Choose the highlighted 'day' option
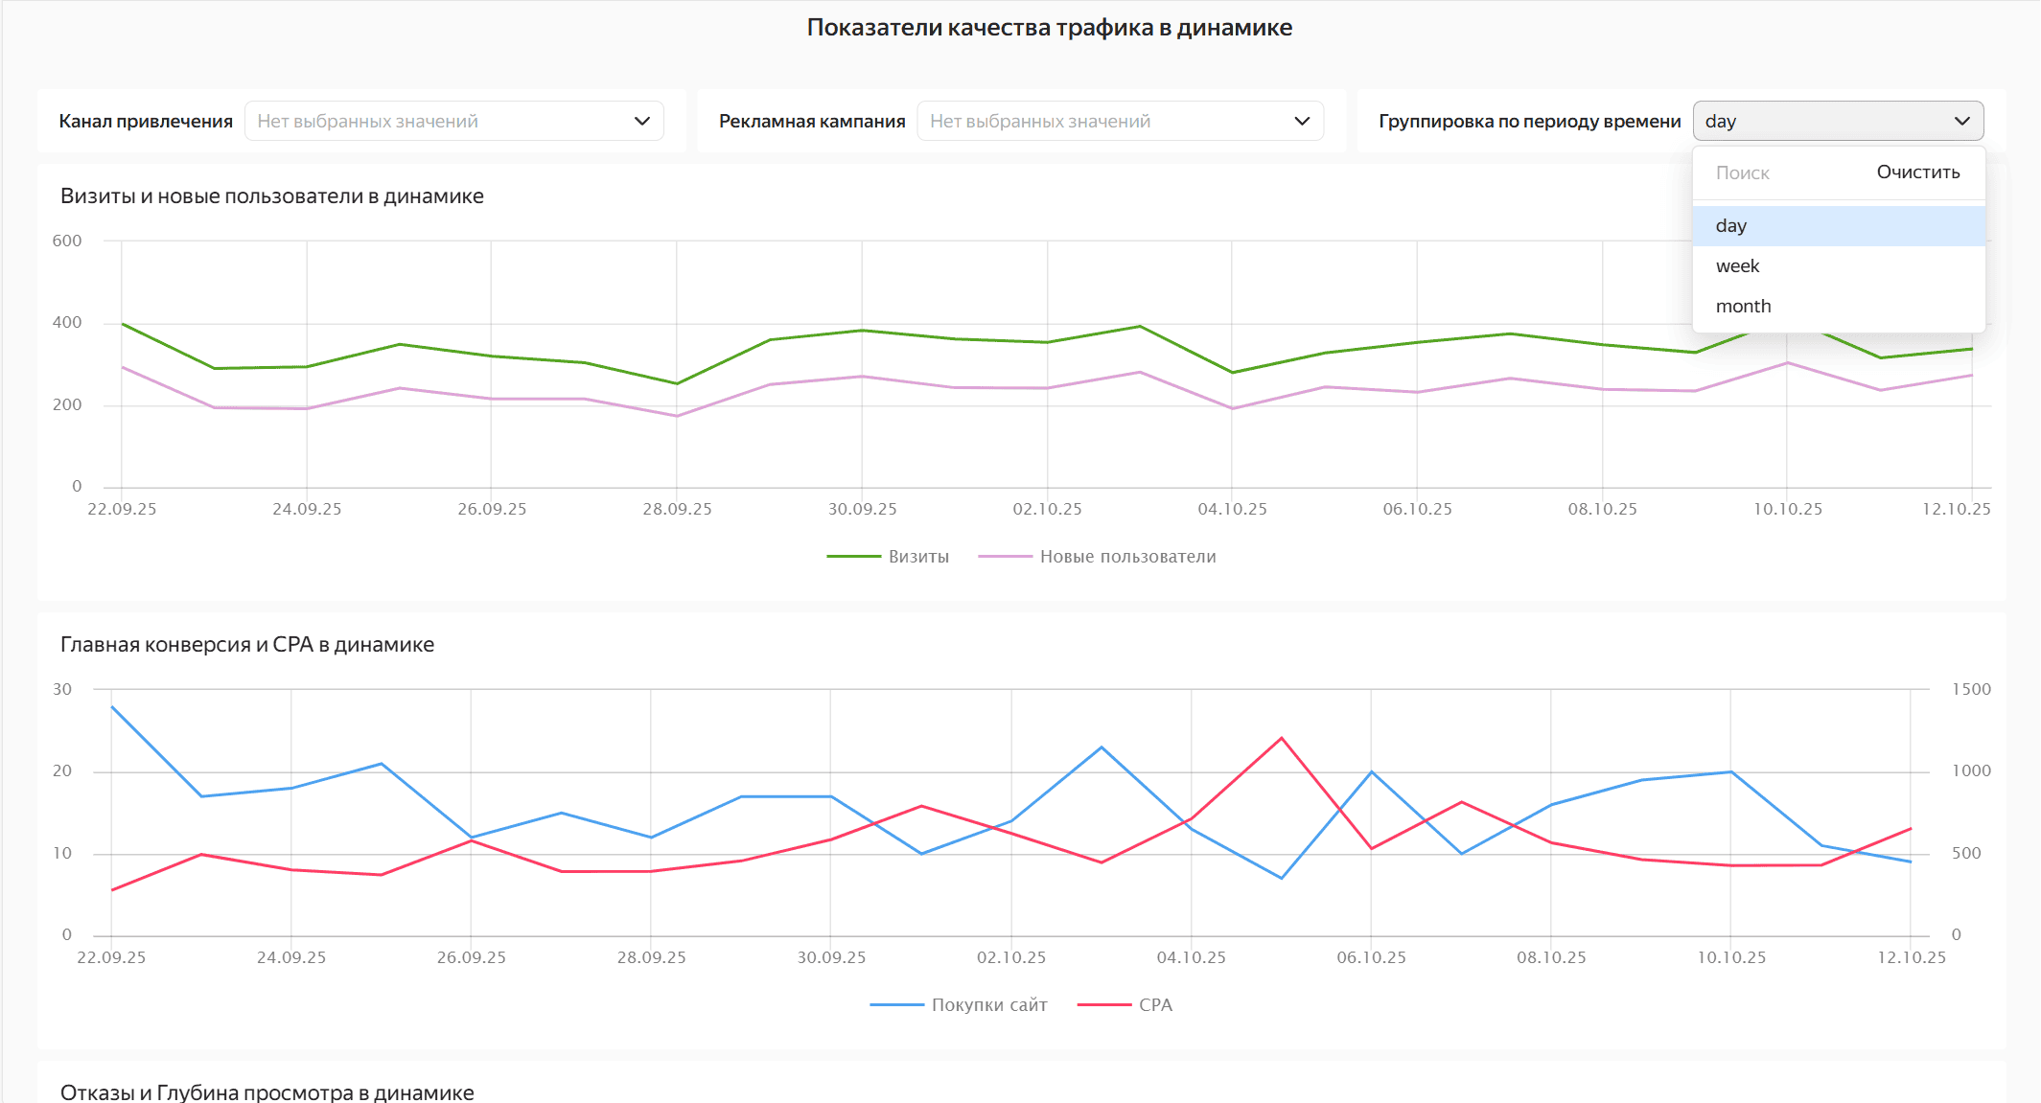 (1731, 226)
